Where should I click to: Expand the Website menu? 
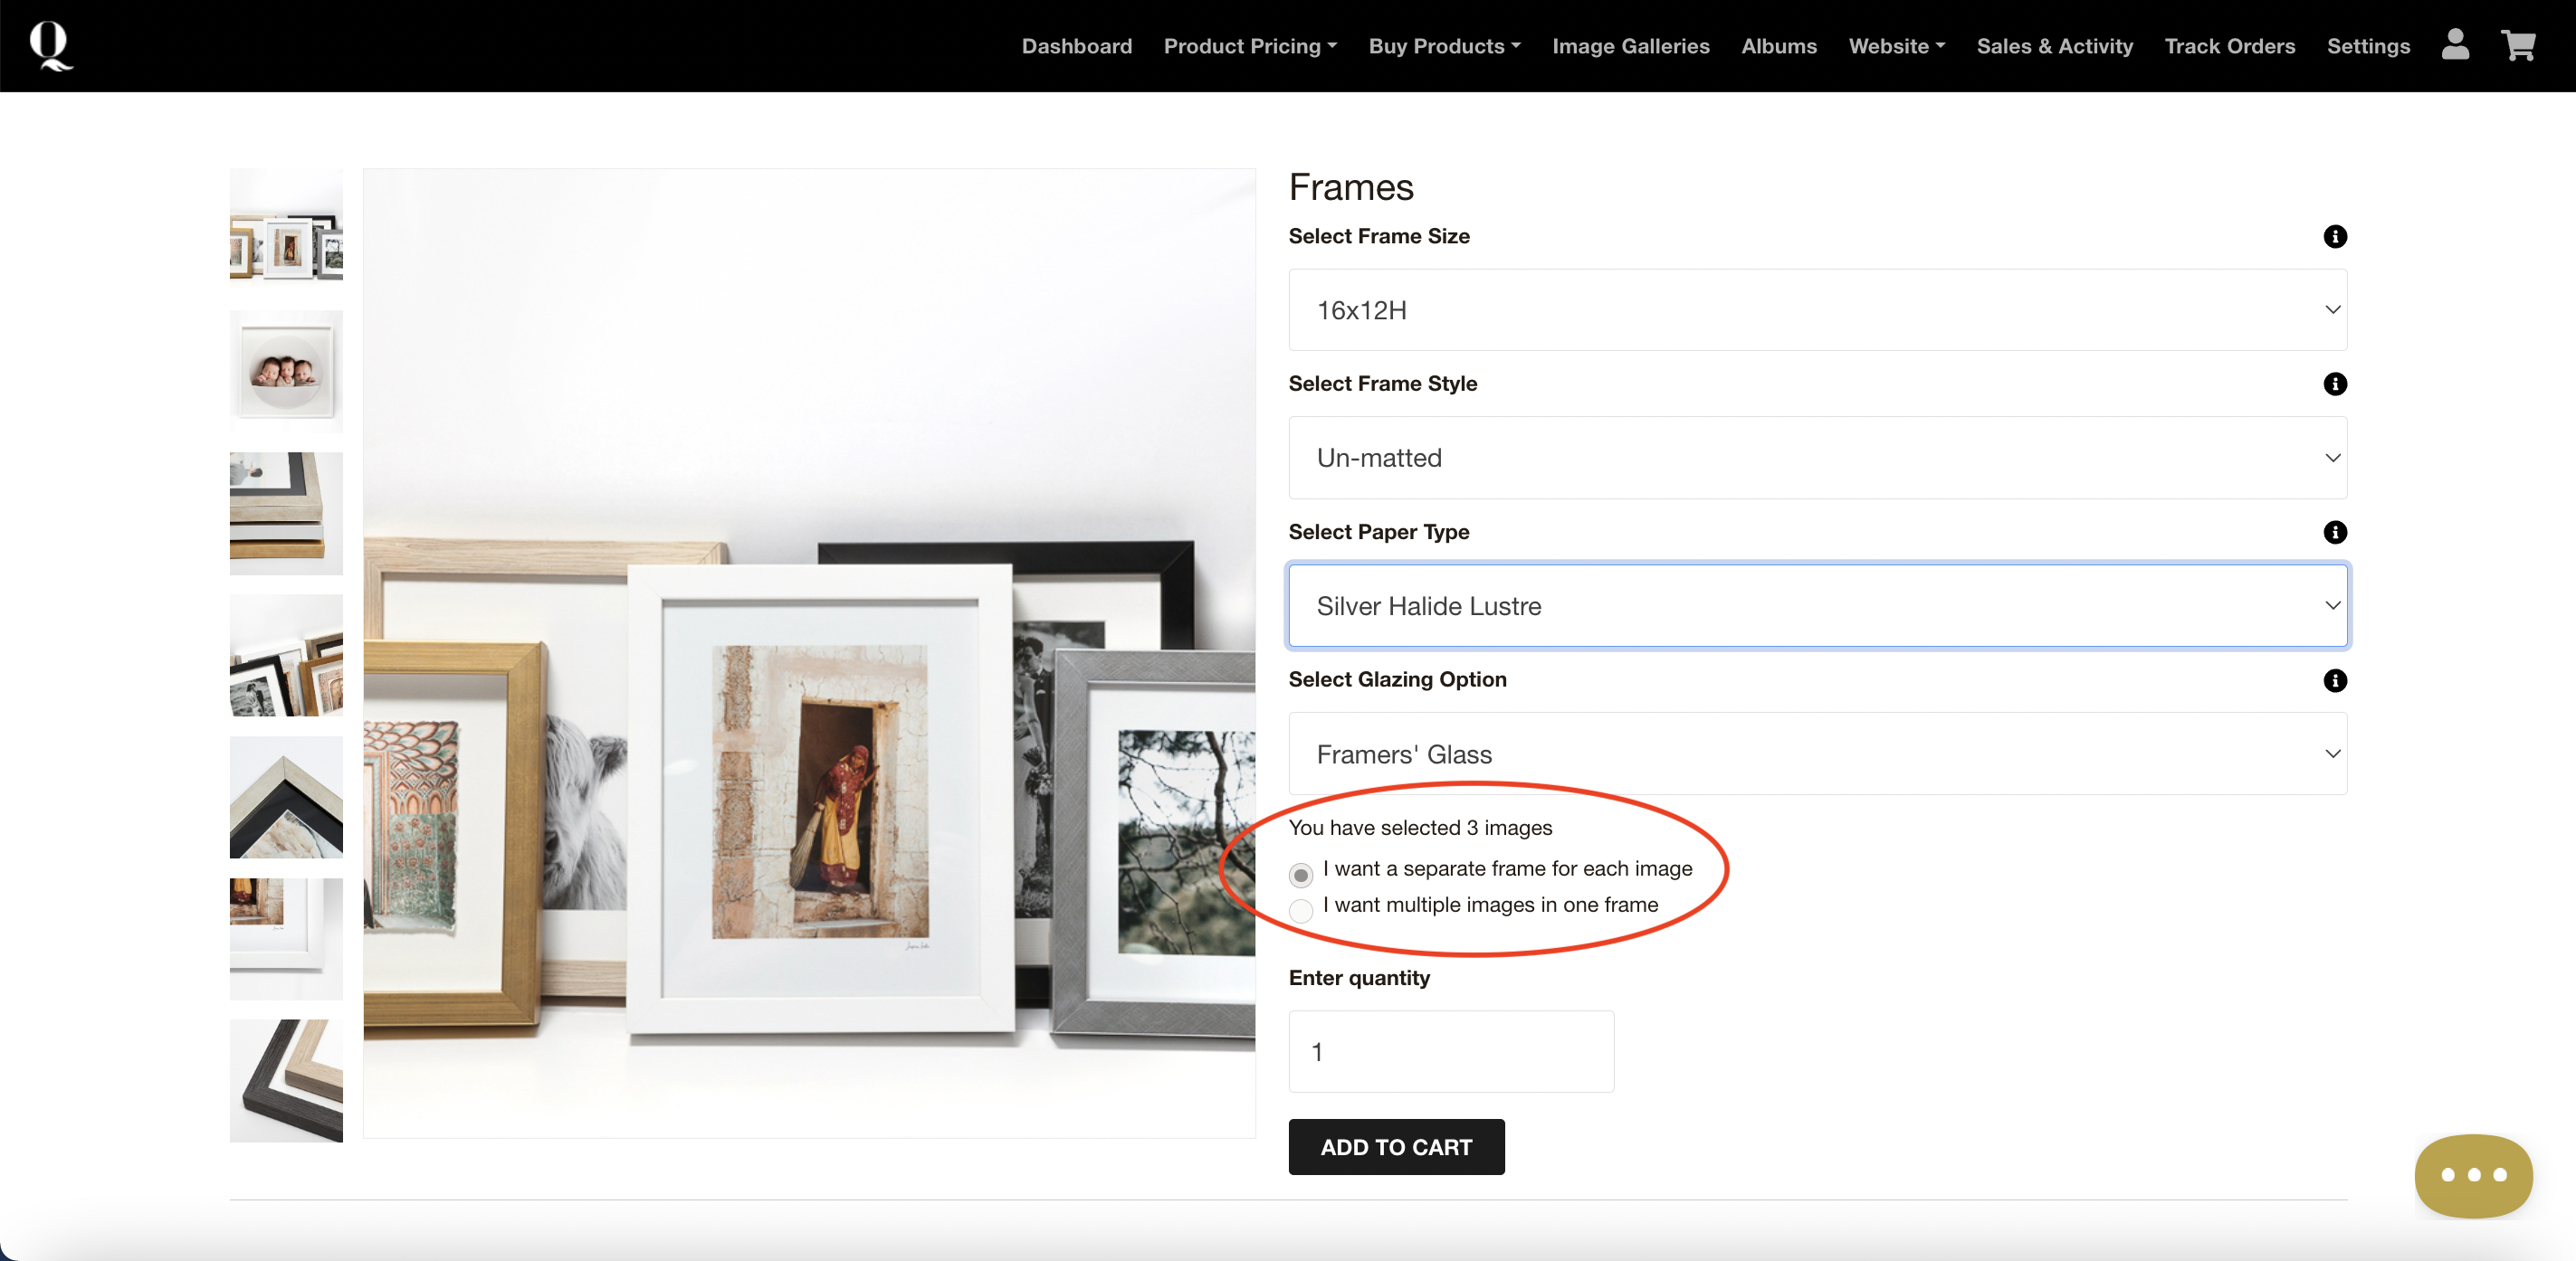(x=1896, y=46)
